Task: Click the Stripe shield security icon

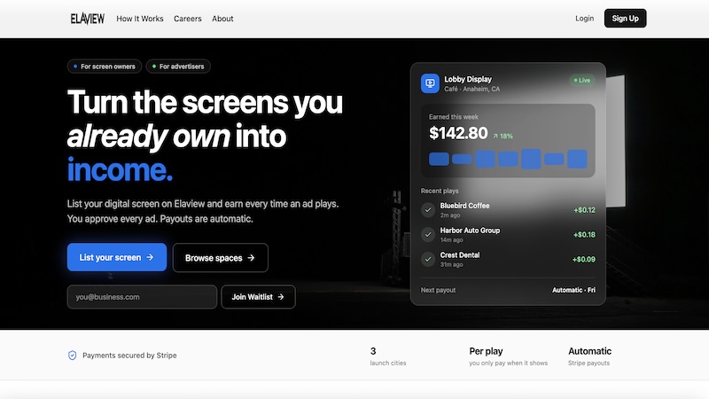Action: pos(73,356)
